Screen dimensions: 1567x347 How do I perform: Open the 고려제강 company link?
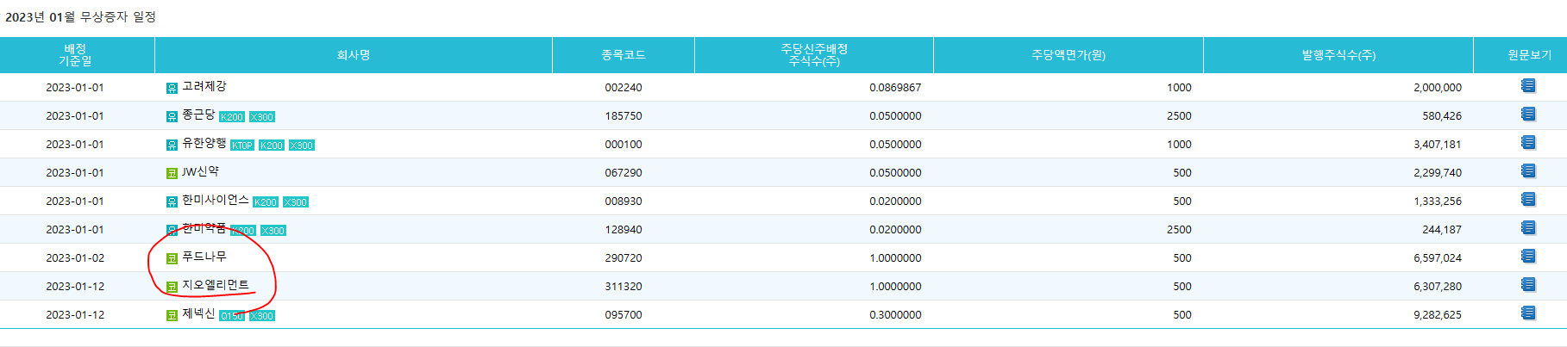(x=204, y=86)
